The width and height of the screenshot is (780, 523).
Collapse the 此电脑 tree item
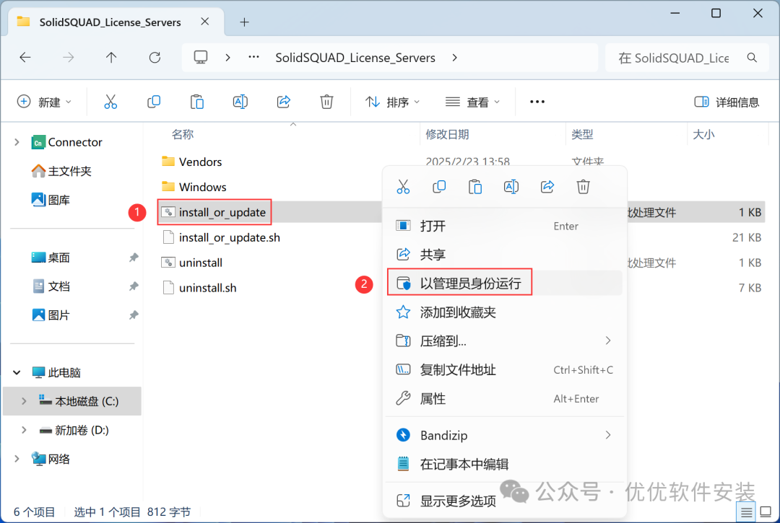16,372
